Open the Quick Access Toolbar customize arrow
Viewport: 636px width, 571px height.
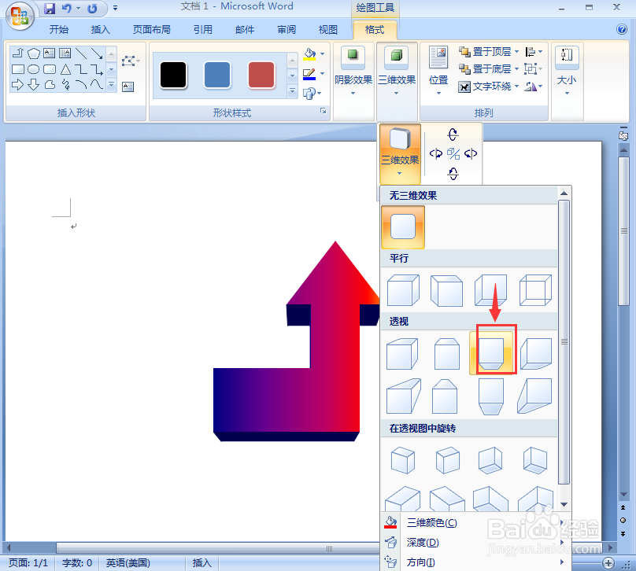coord(115,8)
